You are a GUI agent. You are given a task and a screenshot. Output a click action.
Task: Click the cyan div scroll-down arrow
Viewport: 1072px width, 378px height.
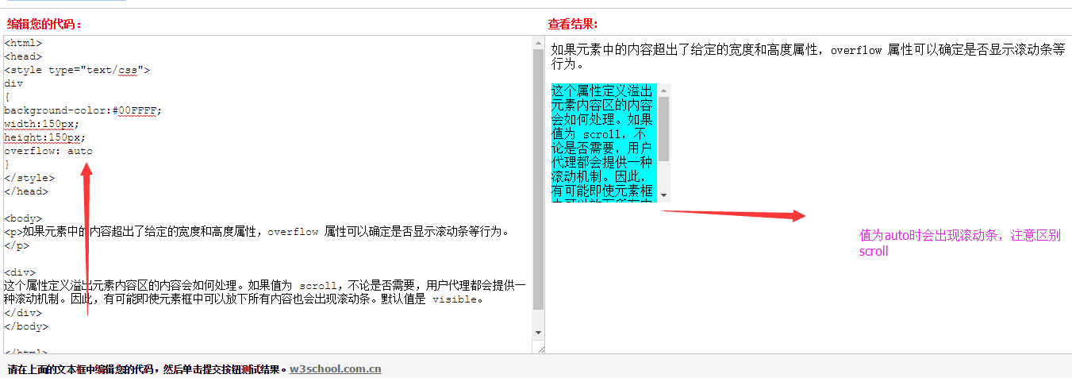pyautogui.click(x=664, y=195)
